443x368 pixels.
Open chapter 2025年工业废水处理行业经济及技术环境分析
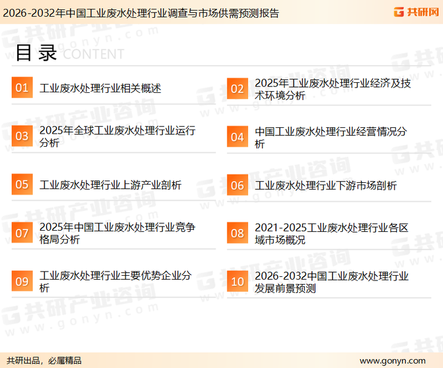tap(333, 89)
